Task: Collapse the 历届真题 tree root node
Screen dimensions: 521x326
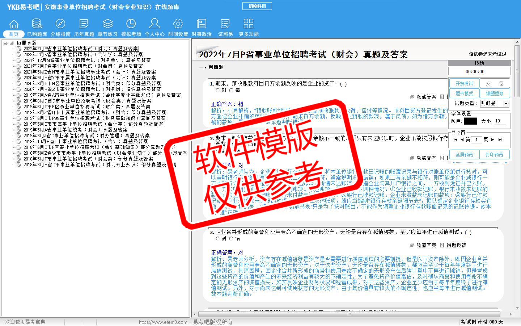Action: (5, 43)
